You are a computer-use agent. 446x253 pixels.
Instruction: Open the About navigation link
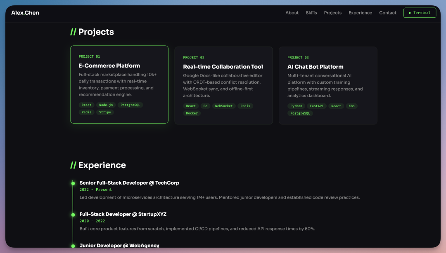[292, 13]
